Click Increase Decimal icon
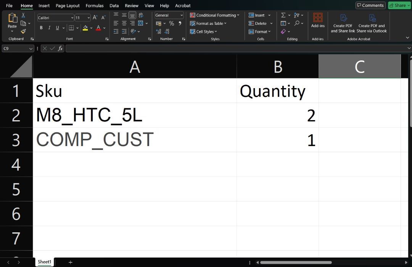The height and width of the screenshot is (267, 412). tap(158, 32)
